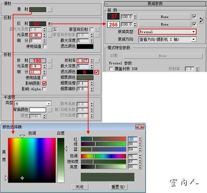
Task: Open the 衰减方向 dropdown
Action: [x=168, y=39]
